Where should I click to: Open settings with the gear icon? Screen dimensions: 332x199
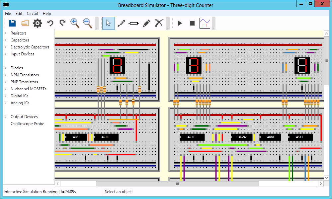pos(38,23)
